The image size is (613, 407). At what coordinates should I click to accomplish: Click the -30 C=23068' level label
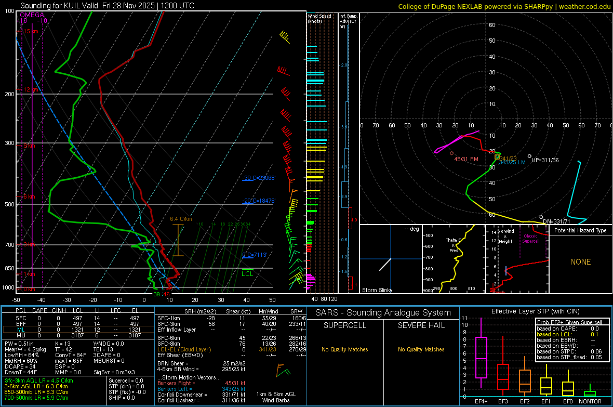coord(259,178)
